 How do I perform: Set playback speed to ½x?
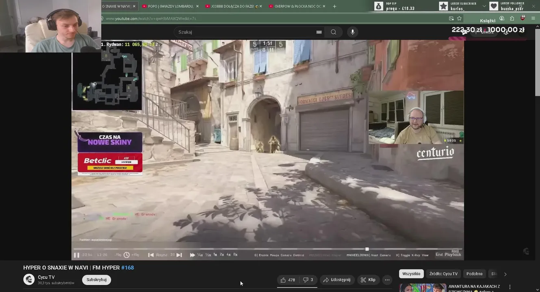[x=208, y=255]
